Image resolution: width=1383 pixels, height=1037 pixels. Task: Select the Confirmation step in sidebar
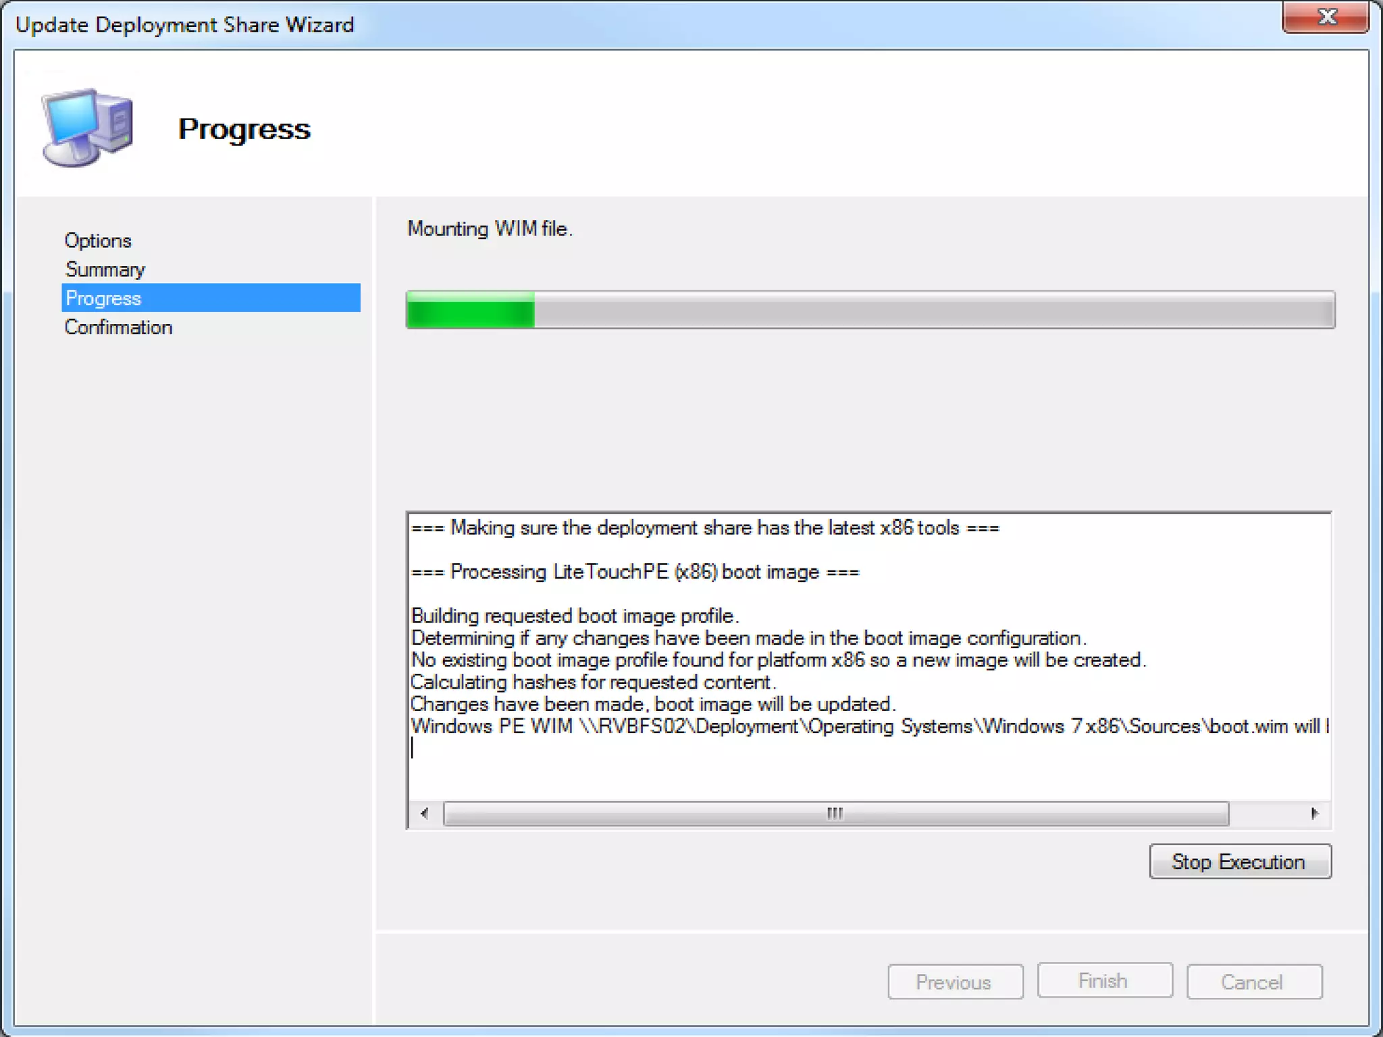[x=119, y=327]
